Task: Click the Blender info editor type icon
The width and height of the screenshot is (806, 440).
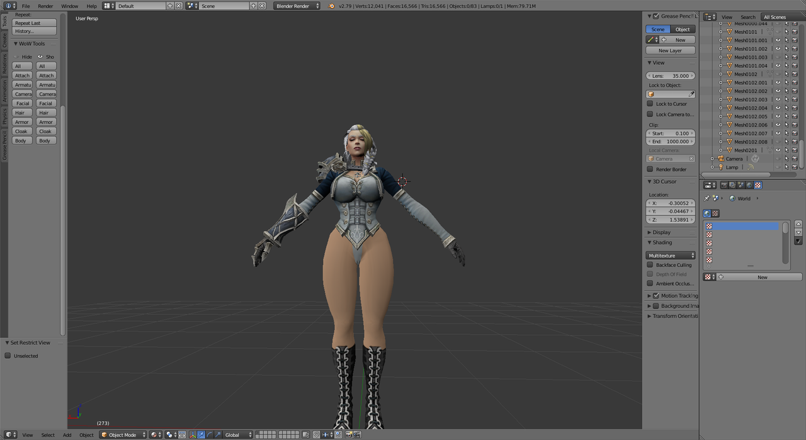Action: tap(9, 6)
